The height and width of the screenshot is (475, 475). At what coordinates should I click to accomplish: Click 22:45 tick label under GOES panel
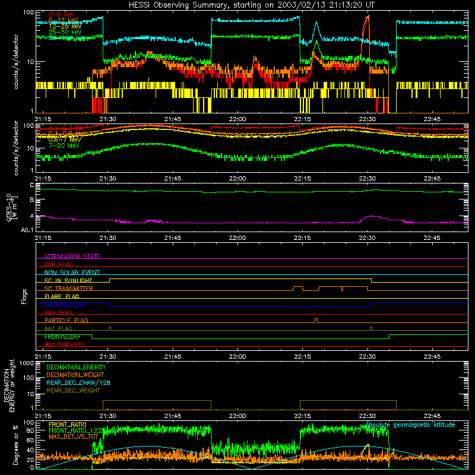tap(432, 238)
